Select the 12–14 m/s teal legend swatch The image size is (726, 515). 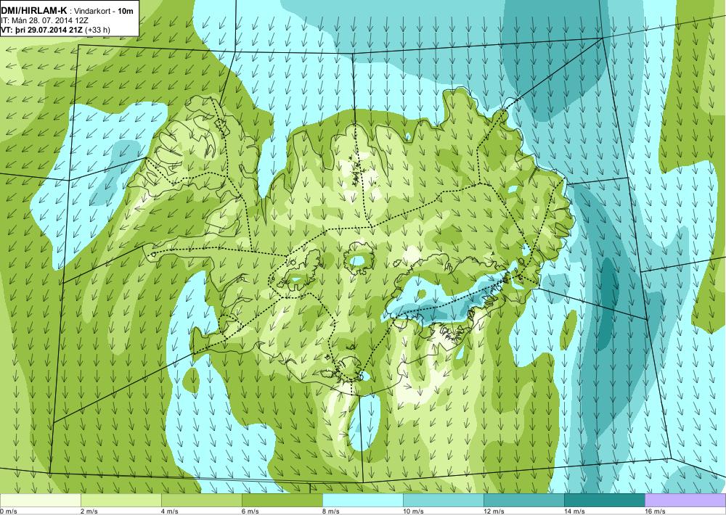tap(523, 500)
